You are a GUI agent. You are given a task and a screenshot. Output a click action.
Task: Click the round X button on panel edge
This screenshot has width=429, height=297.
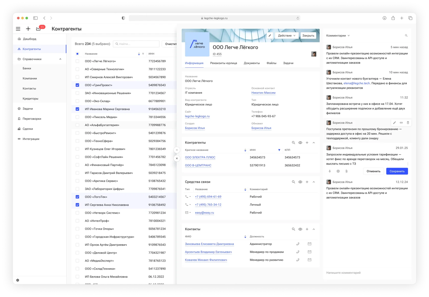[x=177, y=158]
